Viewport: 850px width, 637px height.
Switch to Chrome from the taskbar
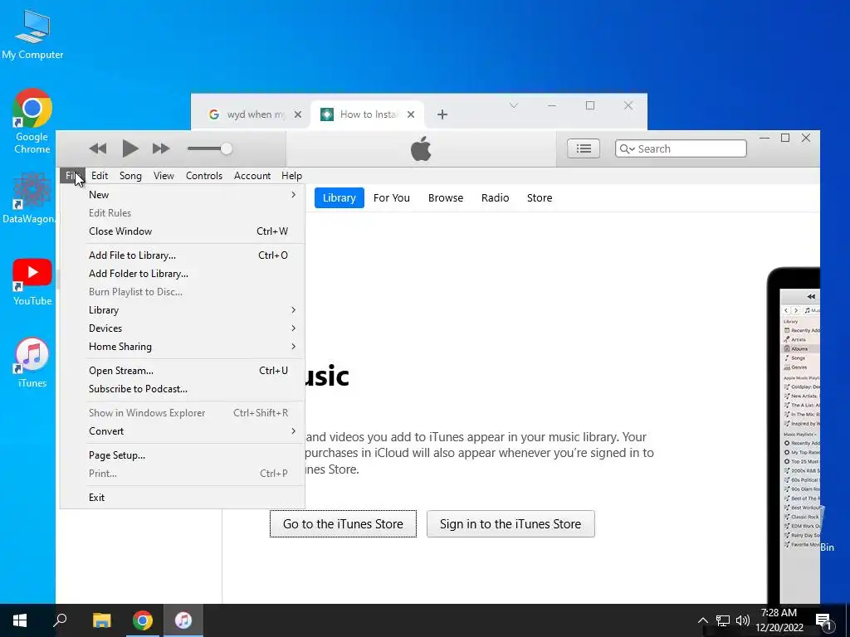(x=143, y=620)
